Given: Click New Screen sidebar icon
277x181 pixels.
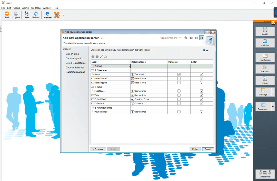Looking at the screenshot, I should (x=265, y=57).
